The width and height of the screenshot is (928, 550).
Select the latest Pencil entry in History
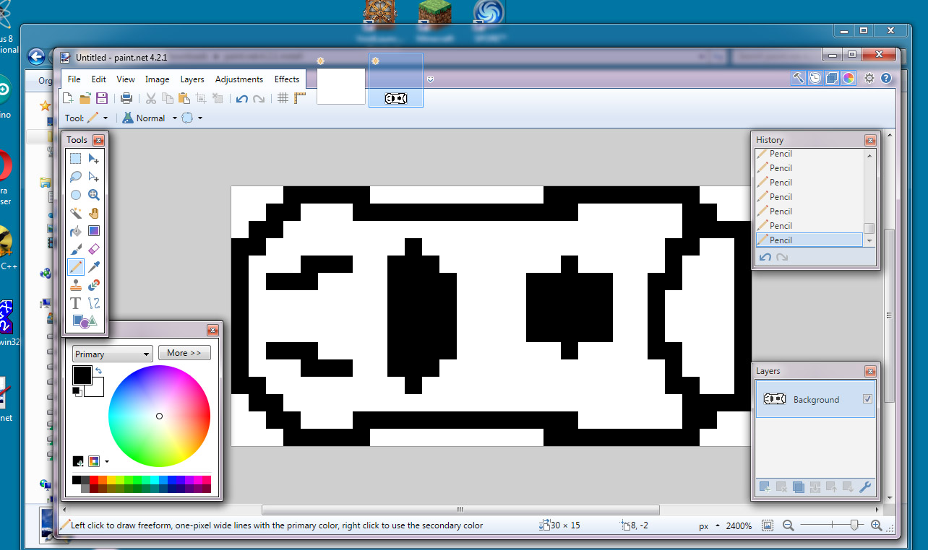click(x=809, y=240)
